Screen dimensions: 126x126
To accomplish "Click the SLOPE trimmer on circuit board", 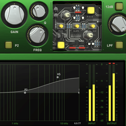I will coord(76,26).
